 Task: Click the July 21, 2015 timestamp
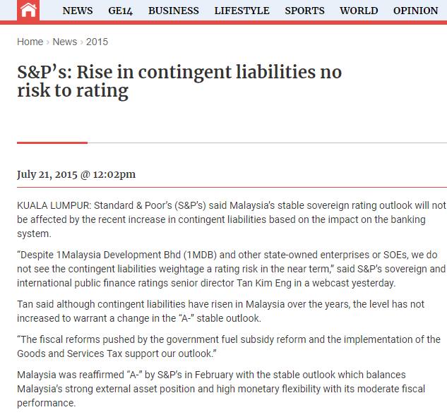pos(76,174)
